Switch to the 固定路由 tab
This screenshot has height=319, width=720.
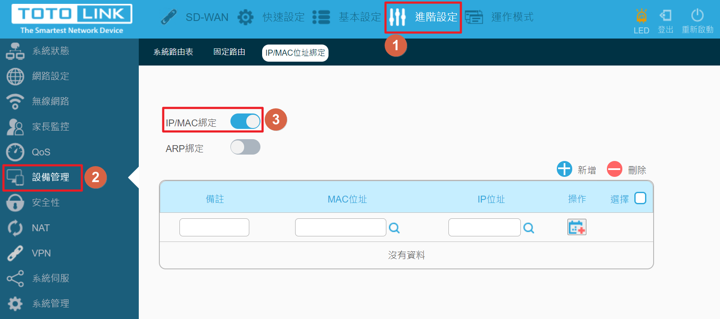tap(229, 52)
